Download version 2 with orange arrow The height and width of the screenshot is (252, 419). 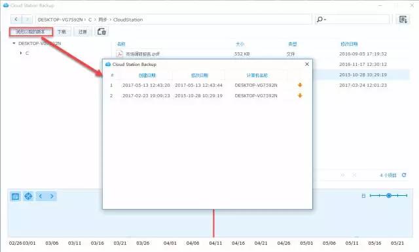point(300,95)
